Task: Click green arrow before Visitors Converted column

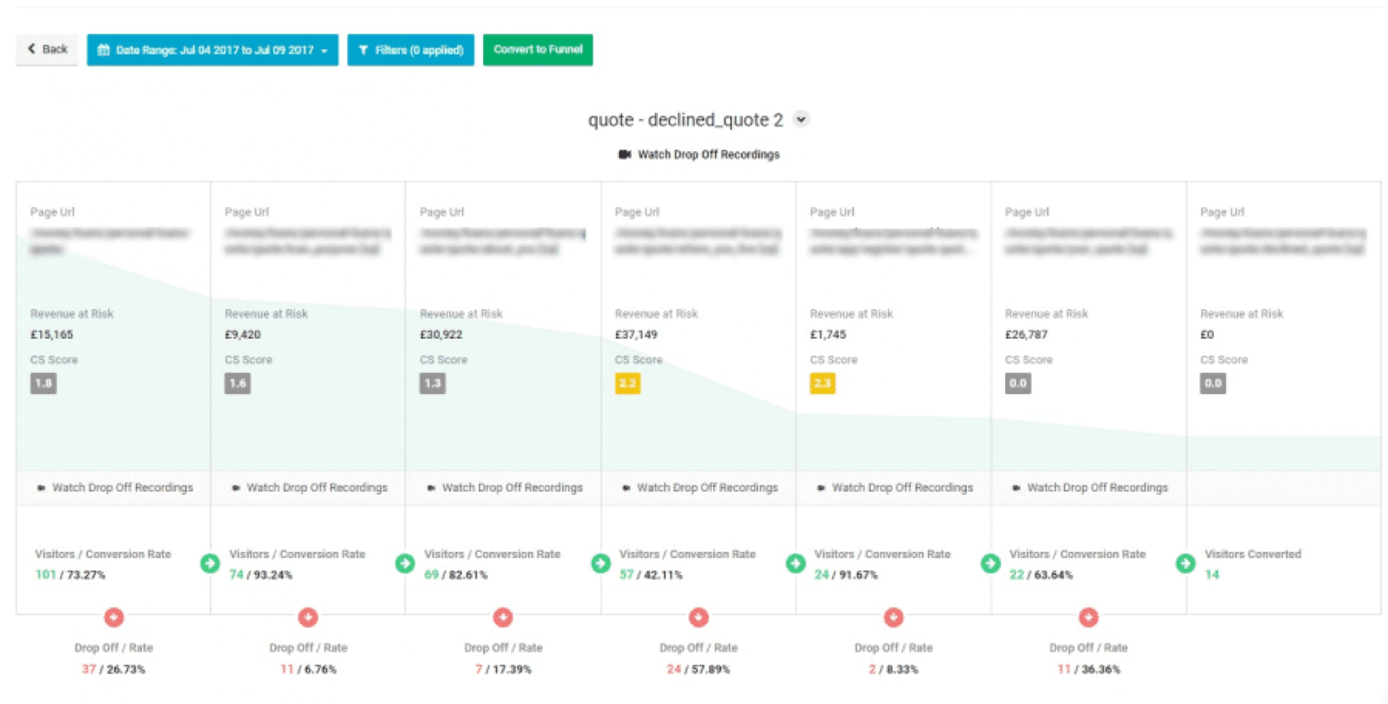Action: point(1185,563)
